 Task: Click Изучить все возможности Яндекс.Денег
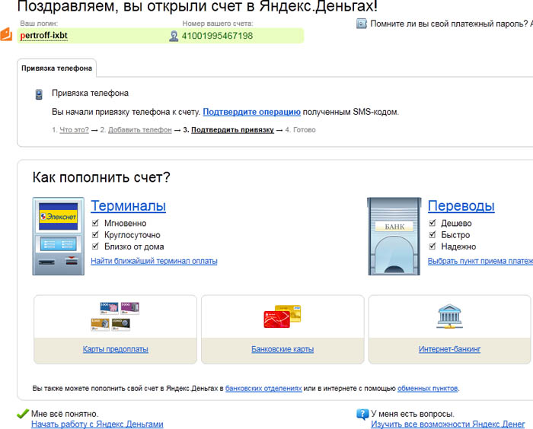tap(448, 424)
